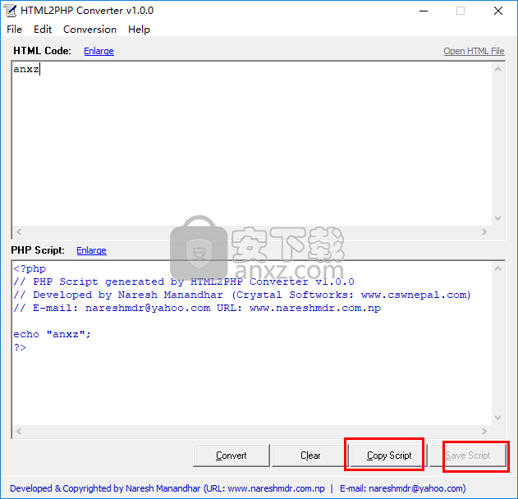Image resolution: width=518 pixels, height=499 pixels.
Task: Click the Clear button
Action: (x=310, y=456)
